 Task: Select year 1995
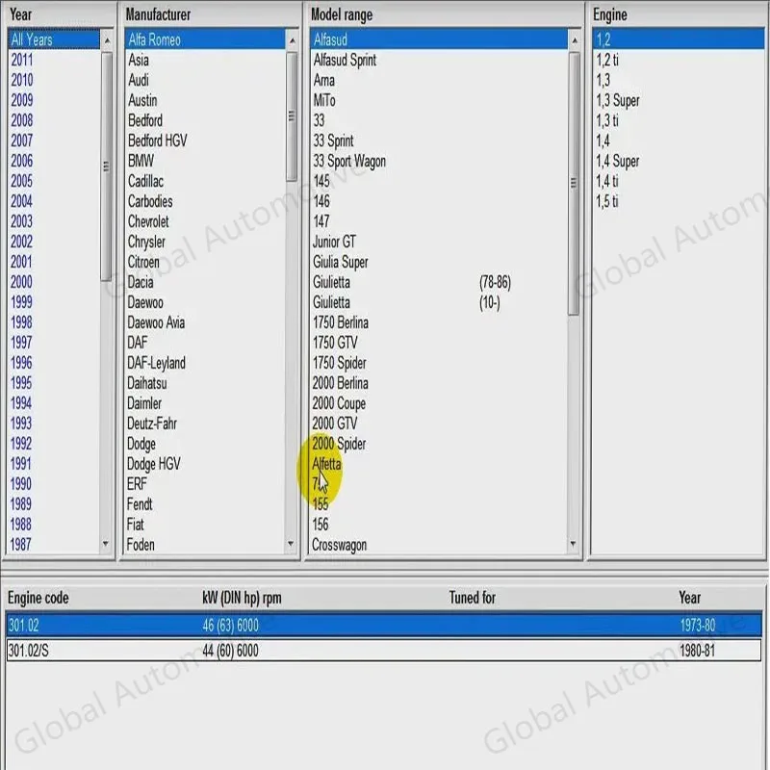coord(21,382)
